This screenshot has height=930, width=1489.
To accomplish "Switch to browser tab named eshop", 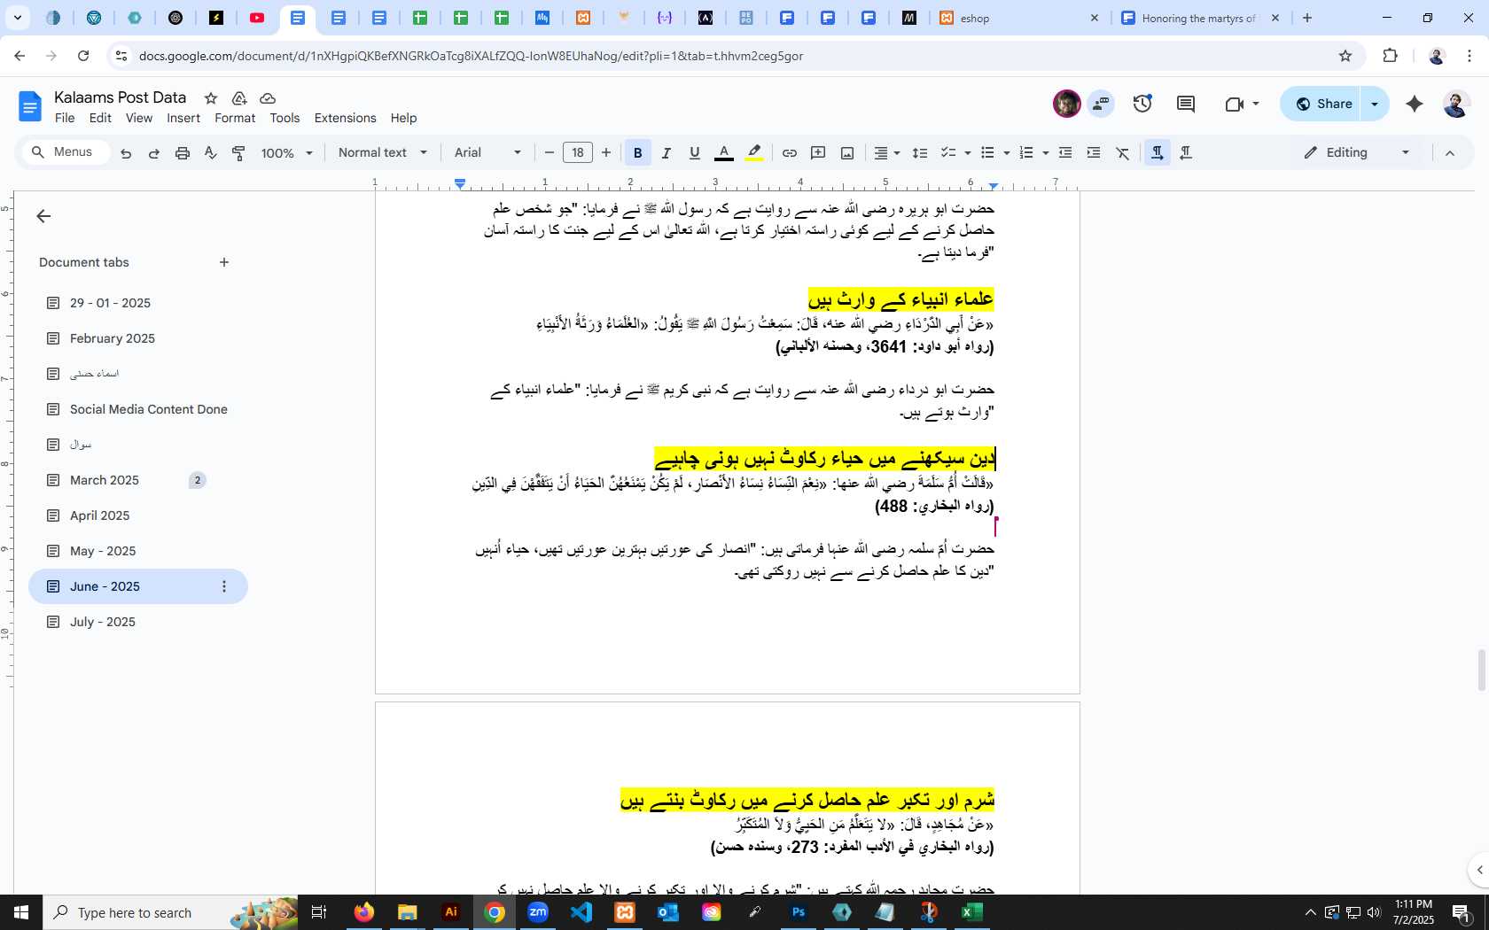I will 1019,18.
